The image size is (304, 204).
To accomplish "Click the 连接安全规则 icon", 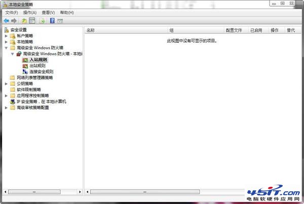I will coord(25,72).
